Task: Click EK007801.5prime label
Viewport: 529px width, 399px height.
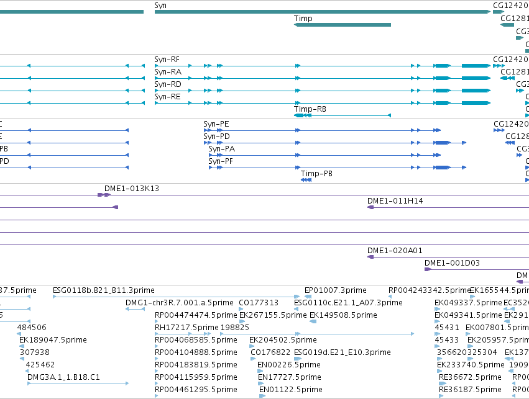Action: pyautogui.click(x=497, y=328)
